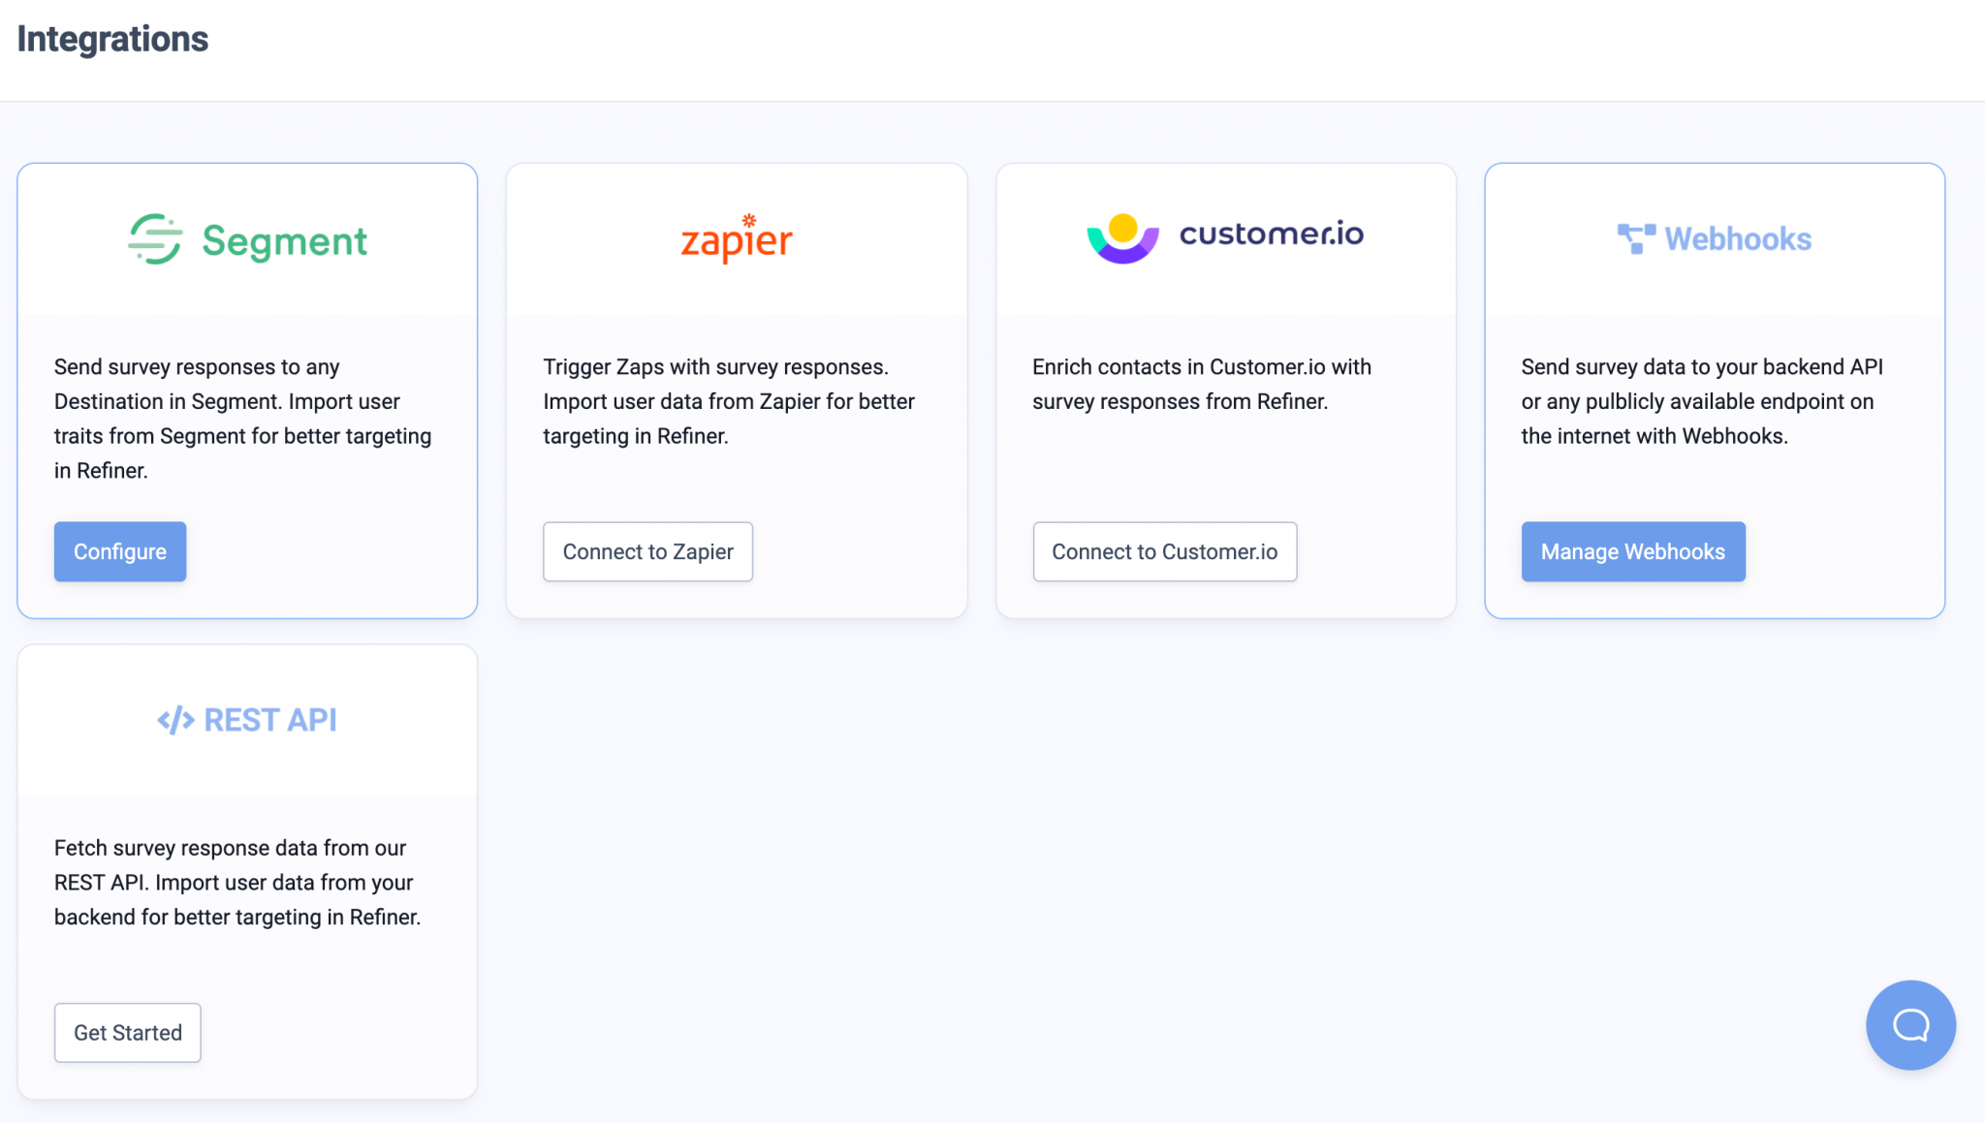Select the Zapier integration card
The width and height of the screenshot is (1985, 1123).
[x=737, y=390]
